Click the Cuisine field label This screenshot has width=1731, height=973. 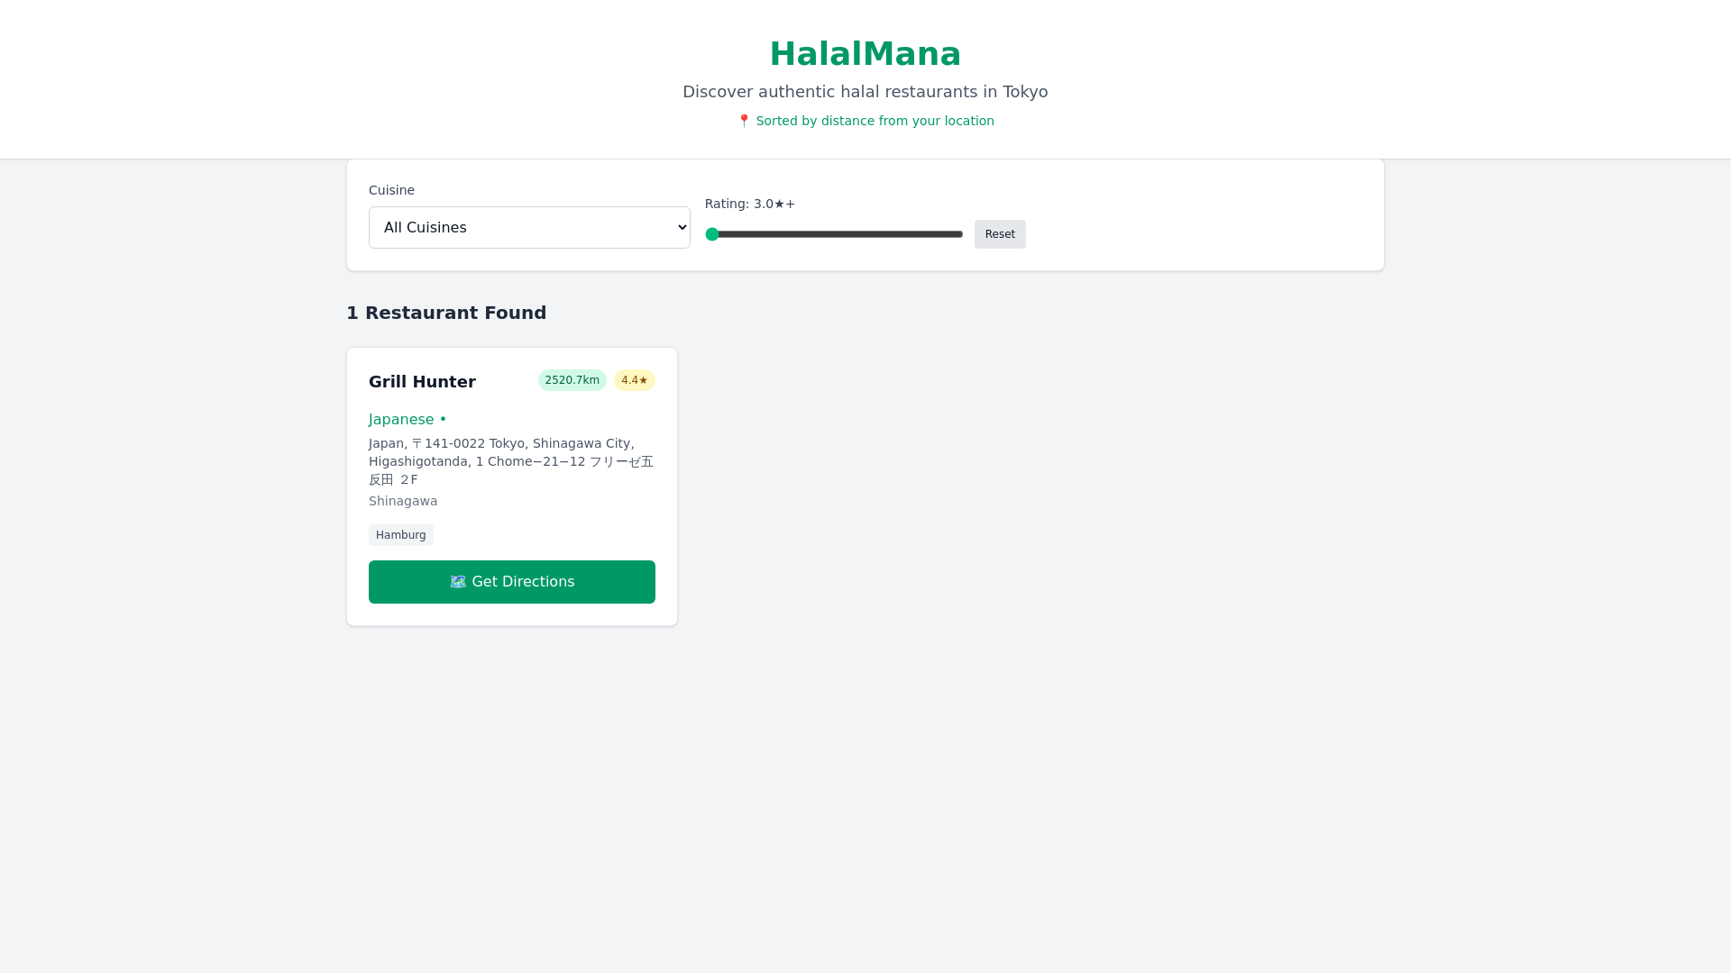click(391, 190)
